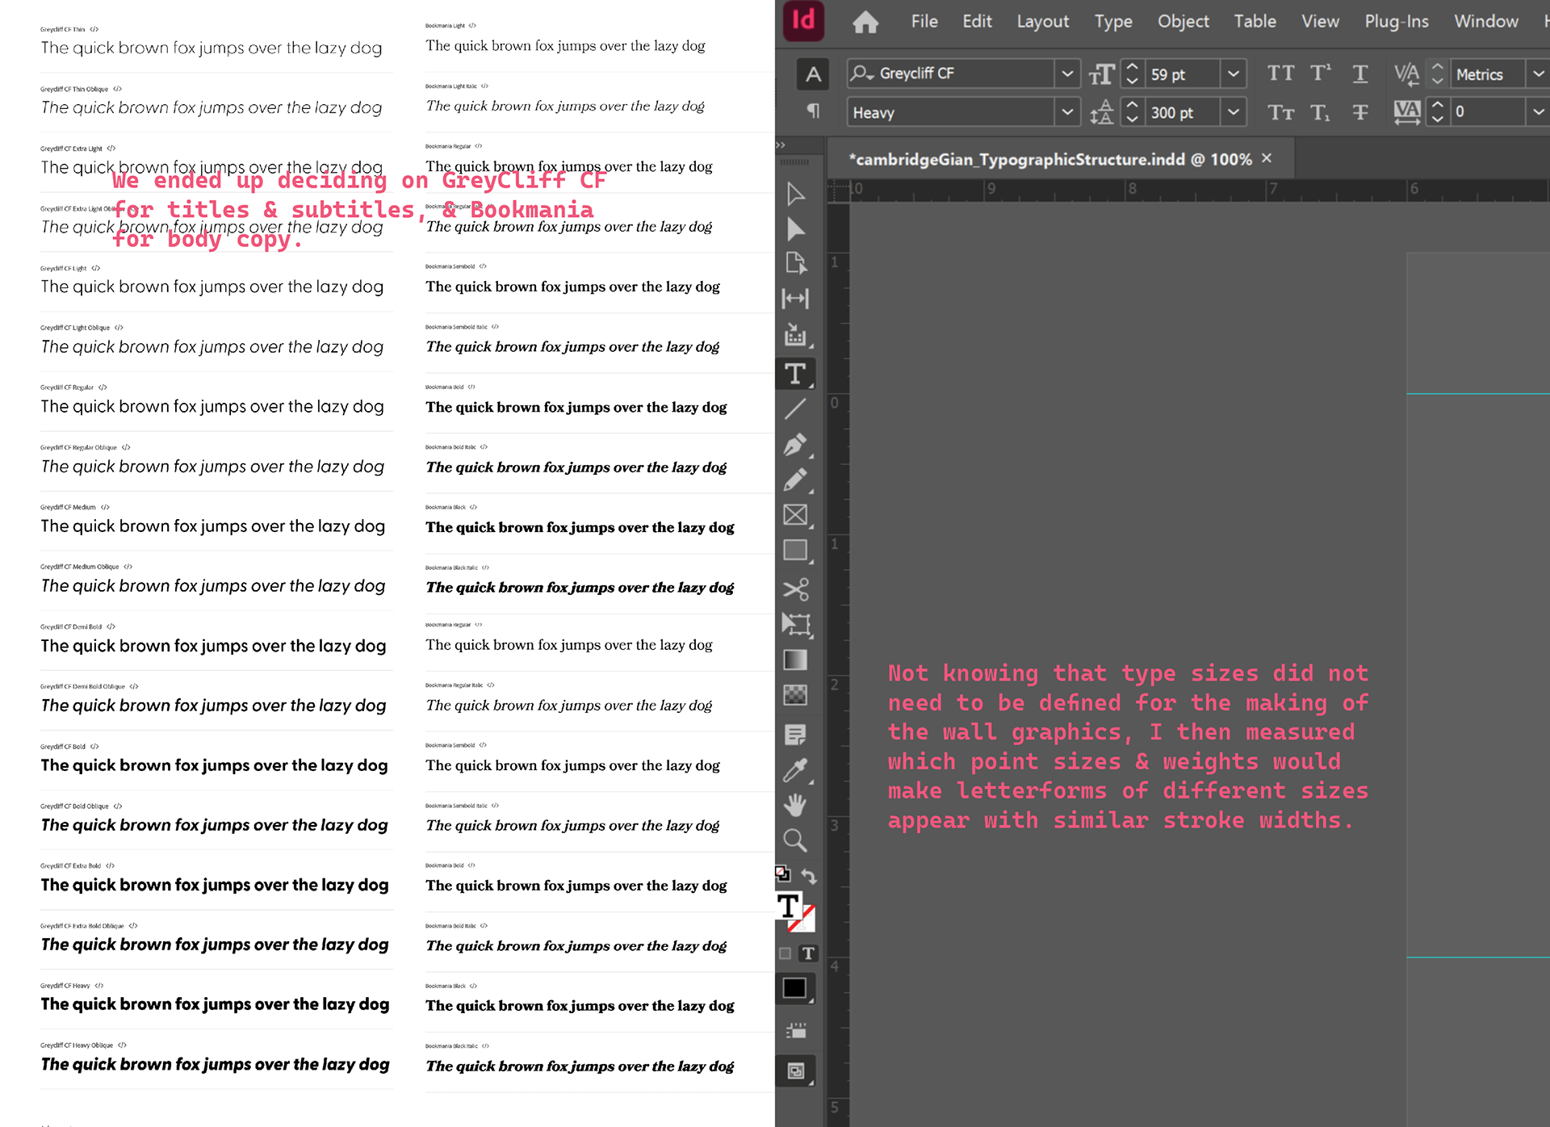Select the Scissors tool
This screenshot has width=1550, height=1127.
795,589
